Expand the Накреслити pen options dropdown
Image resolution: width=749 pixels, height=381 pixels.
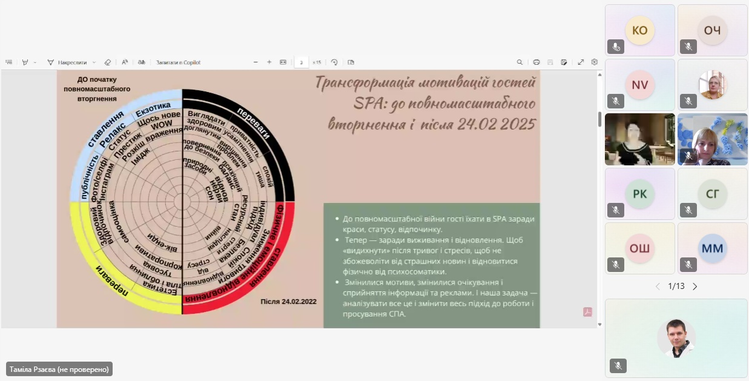94,62
